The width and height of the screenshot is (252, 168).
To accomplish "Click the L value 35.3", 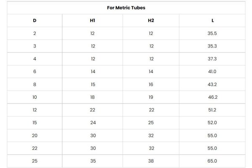I will click(x=212, y=46).
